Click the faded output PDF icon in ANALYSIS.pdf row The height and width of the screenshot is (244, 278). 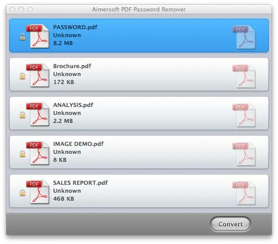click(244, 115)
